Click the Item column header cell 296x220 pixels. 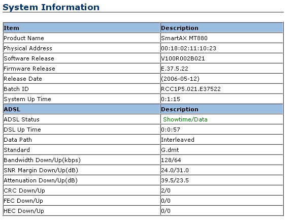coord(82,28)
